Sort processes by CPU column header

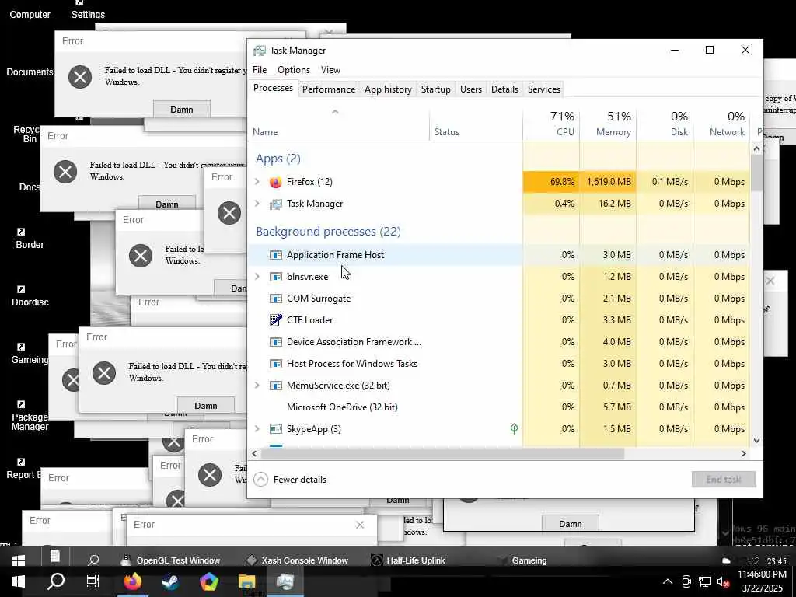click(x=551, y=124)
